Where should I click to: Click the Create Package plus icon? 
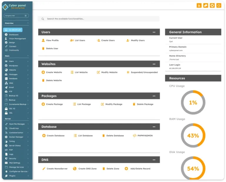pos(43,104)
